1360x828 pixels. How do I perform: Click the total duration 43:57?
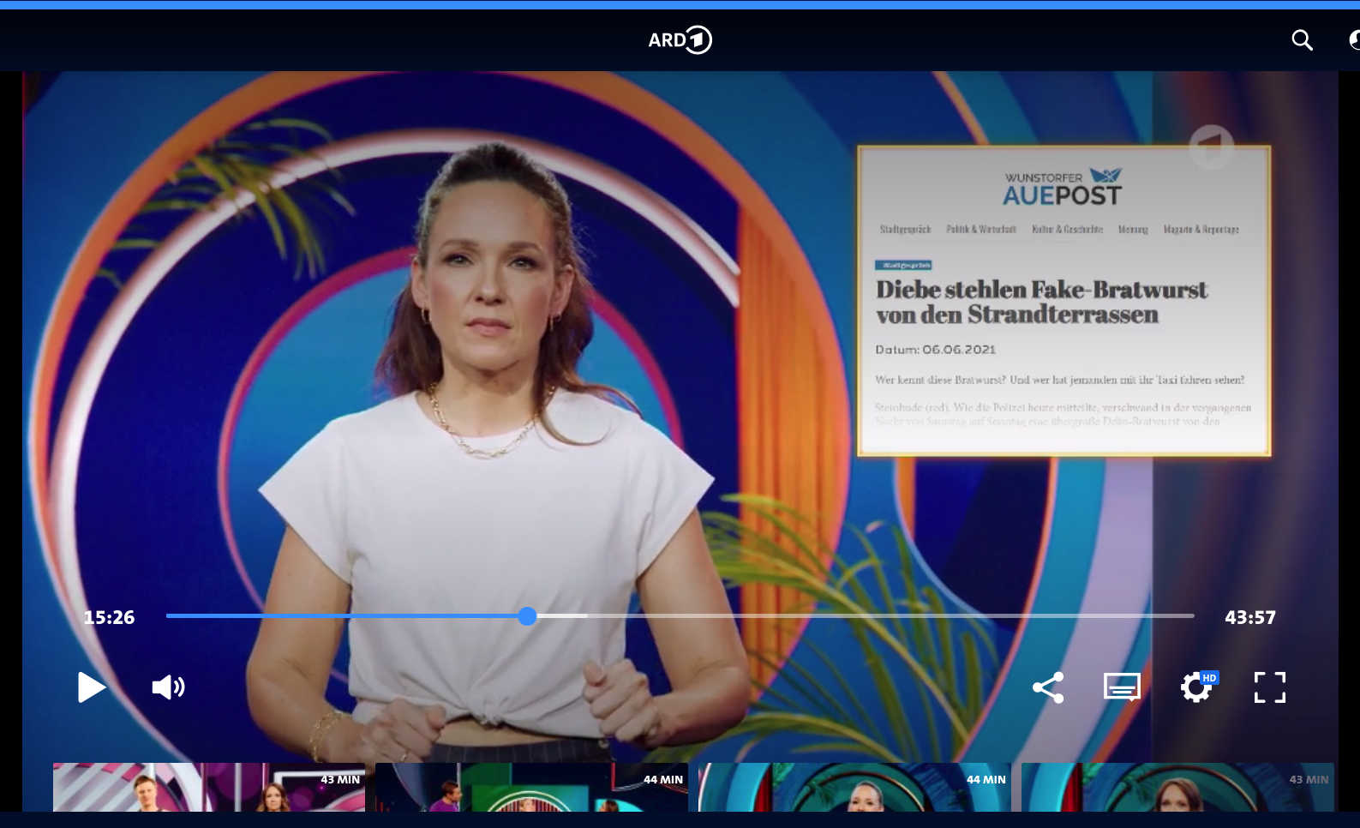pyautogui.click(x=1250, y=617)
